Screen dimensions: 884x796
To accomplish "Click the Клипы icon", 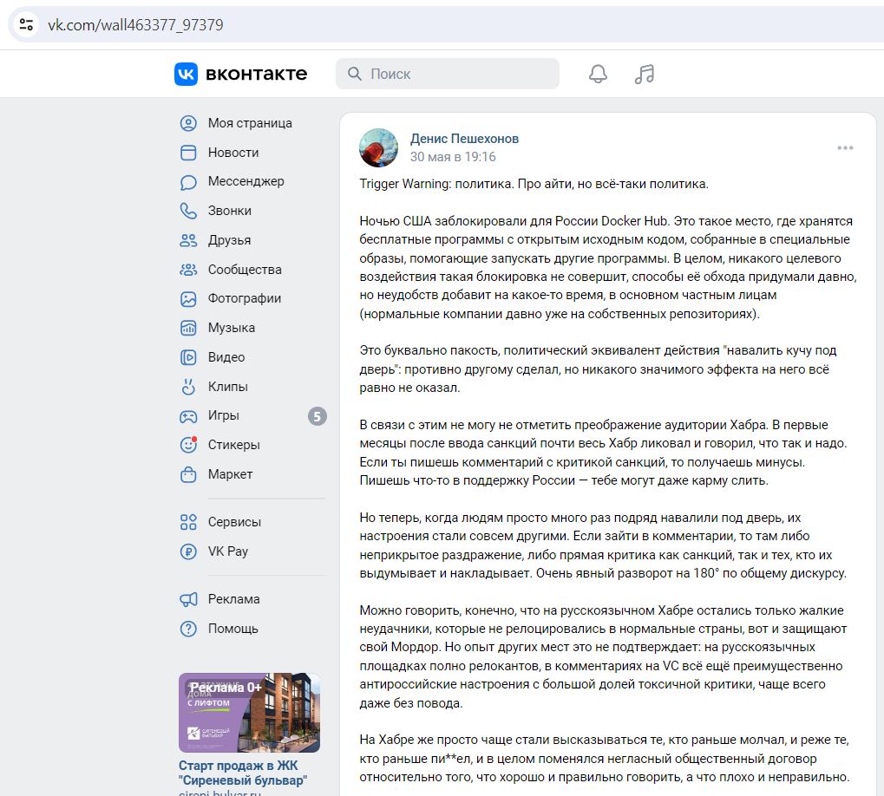I will coord(188,387).
